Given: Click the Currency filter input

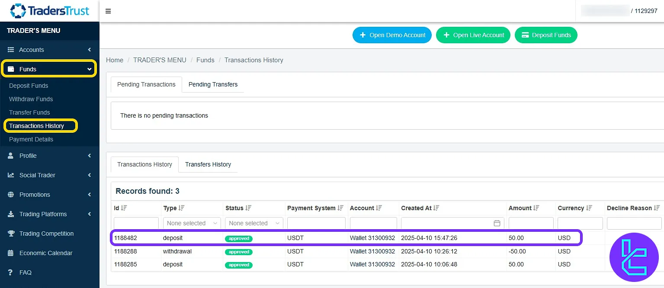Looking at the screenshot, I should pyautogui.click(x=580, y=223).
